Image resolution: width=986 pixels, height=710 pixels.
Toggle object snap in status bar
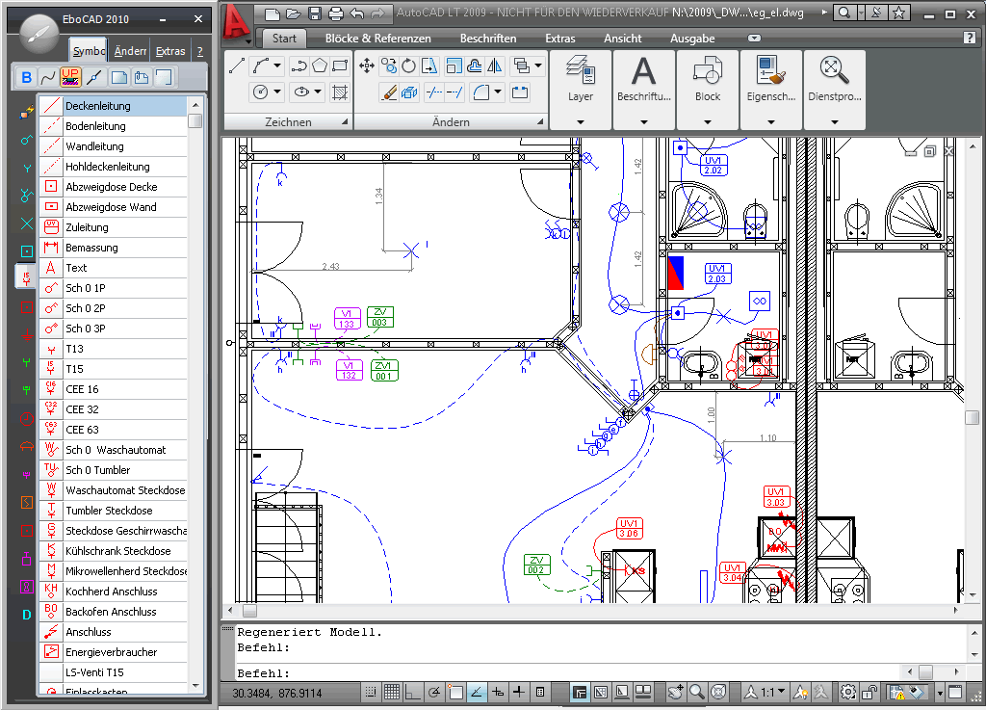pos(456,692)
